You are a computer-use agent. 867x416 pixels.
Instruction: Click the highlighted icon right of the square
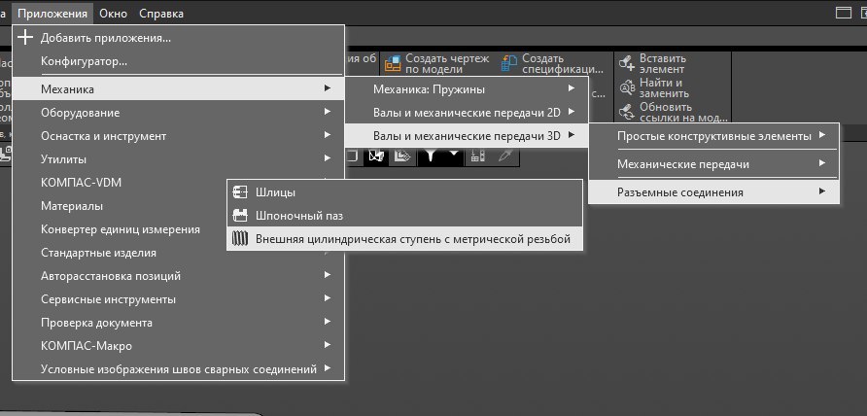point(376,156)
